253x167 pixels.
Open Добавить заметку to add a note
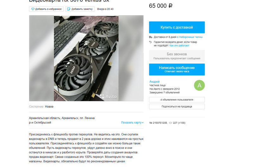point(80,9)
